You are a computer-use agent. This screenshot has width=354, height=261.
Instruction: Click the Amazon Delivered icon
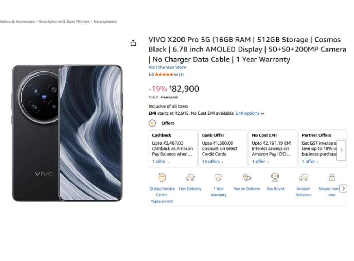click(304, 177)
